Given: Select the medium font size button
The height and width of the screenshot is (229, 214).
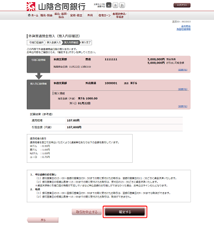Looking at the screenshot, I should coord(116,5).
